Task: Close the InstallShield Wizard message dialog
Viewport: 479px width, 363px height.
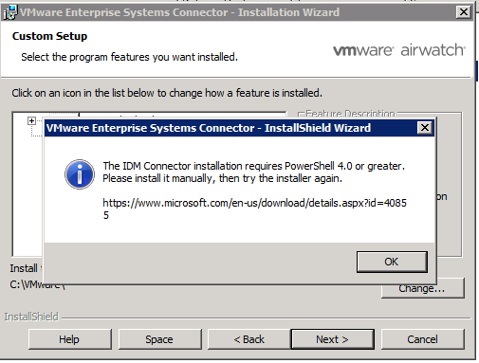Action: pos(425,128)
